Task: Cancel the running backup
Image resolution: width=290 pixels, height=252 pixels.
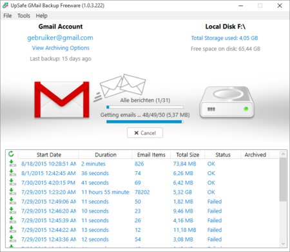Action: click(x=145, y=133)
